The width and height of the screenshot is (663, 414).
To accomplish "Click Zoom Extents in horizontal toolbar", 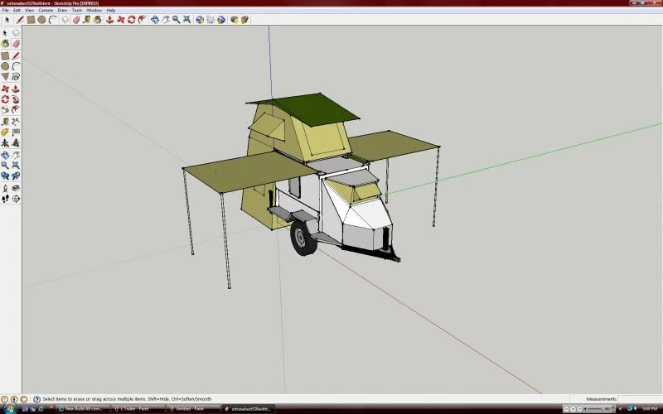I will coord(187,20).
